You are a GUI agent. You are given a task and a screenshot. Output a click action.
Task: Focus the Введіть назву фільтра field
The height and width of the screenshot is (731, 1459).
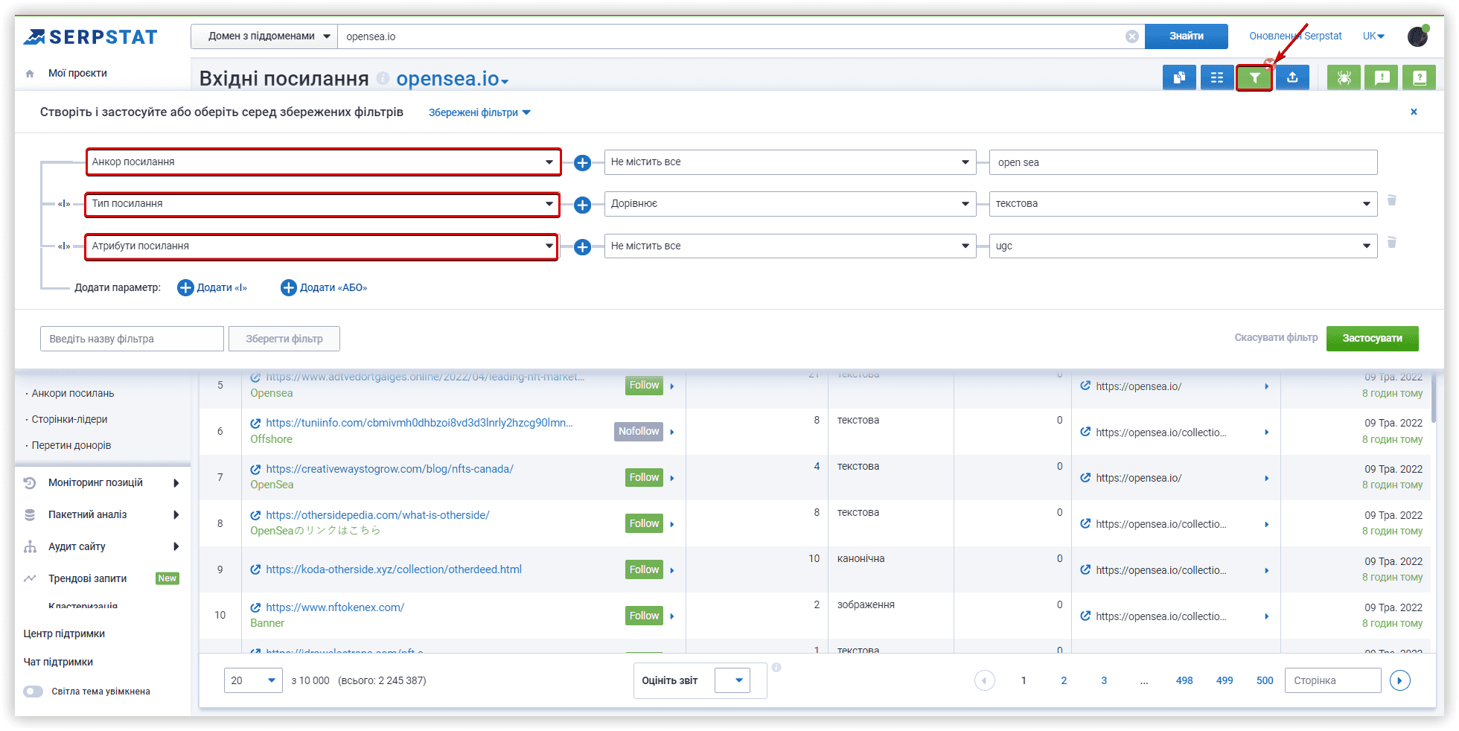(132, 339)
